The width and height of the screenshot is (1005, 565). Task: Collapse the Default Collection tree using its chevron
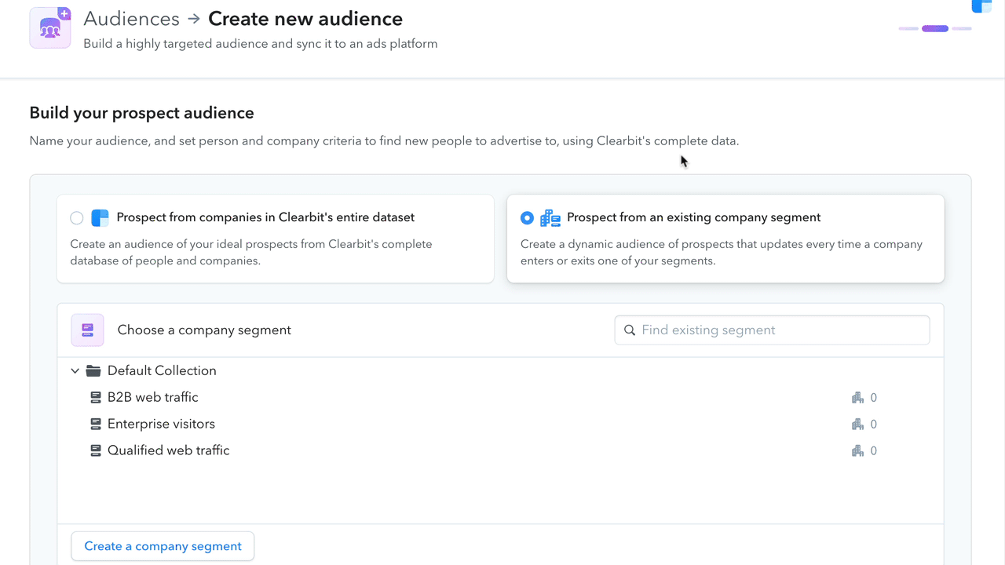click(75, 370)
